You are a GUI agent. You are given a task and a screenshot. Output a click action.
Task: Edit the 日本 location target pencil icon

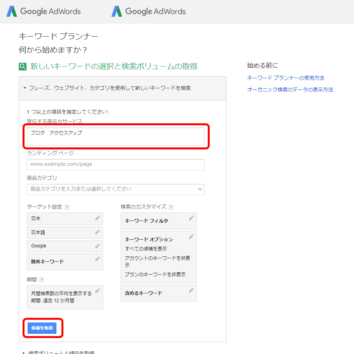(98, 218)
